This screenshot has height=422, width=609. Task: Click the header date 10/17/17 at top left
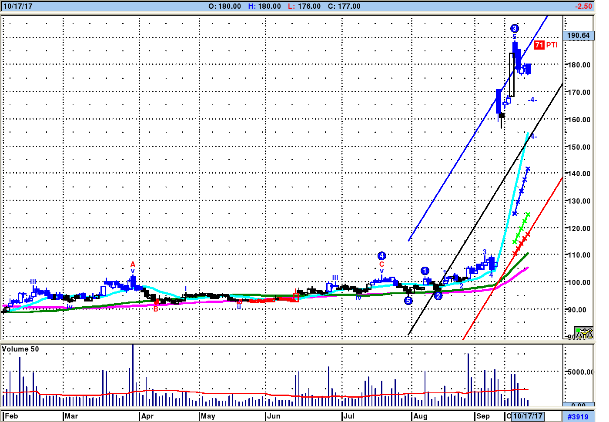[18, 6]
